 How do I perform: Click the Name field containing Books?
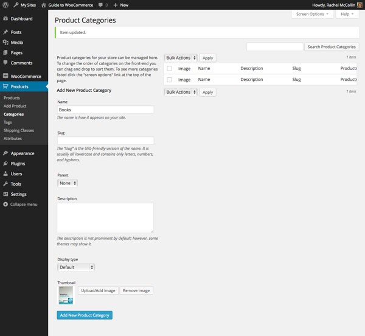(105, 110)
